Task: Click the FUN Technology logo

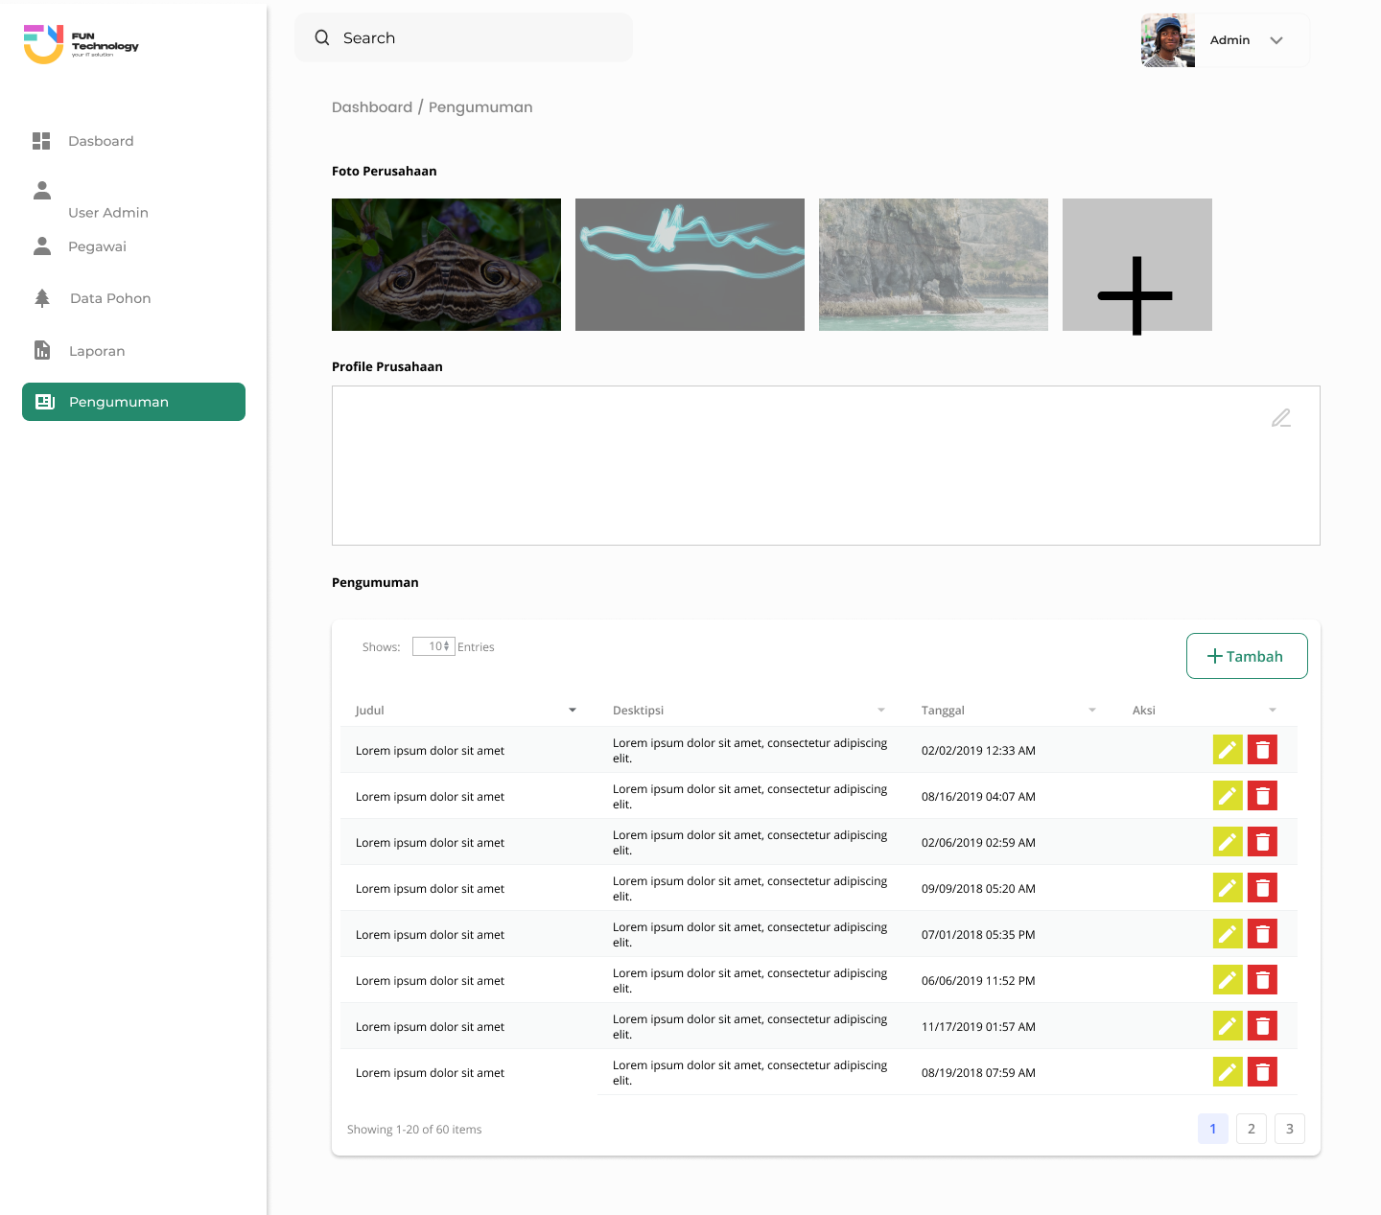Action: pyautogui.click(x=82, y=44)
